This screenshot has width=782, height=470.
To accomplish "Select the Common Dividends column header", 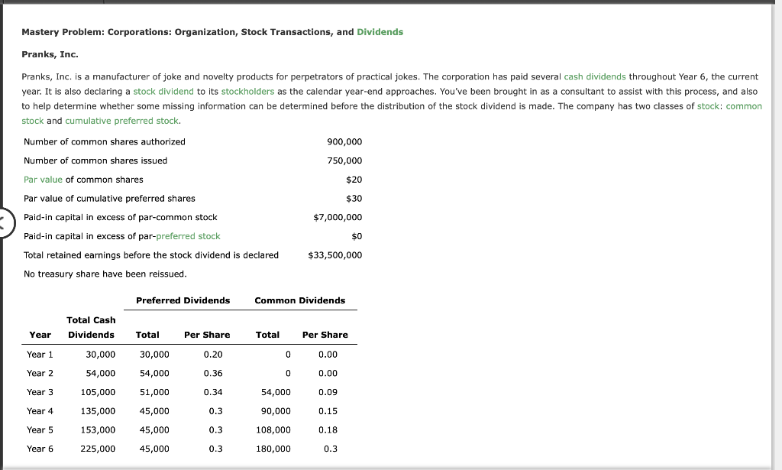I will [x=299, y=300].
